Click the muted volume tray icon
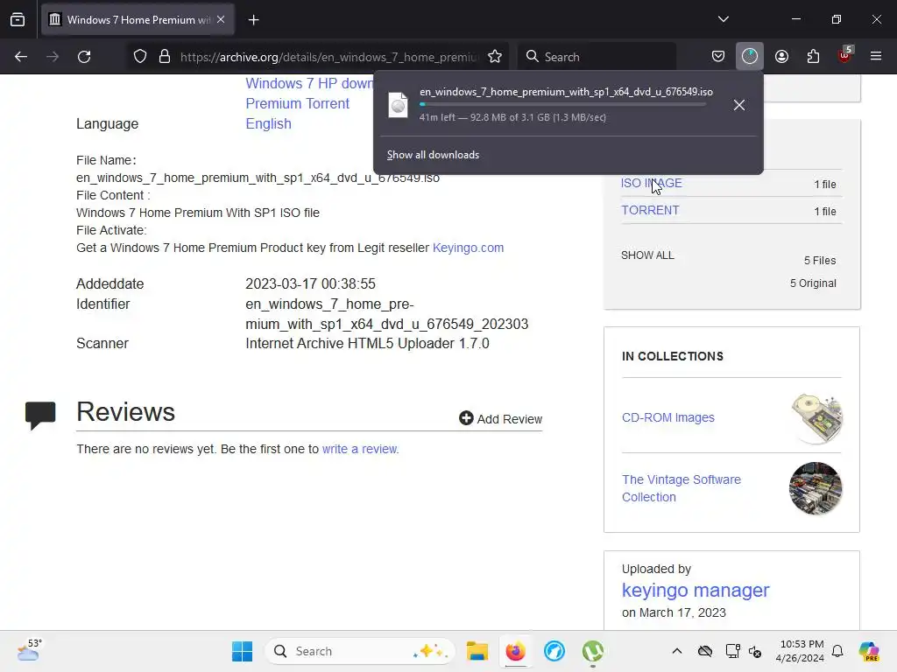This screenshot has height=672, width=897. click(754, 651)
